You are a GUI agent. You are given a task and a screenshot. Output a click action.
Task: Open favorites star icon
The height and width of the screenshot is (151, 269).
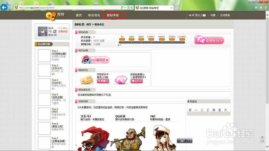tap(261, 8)
